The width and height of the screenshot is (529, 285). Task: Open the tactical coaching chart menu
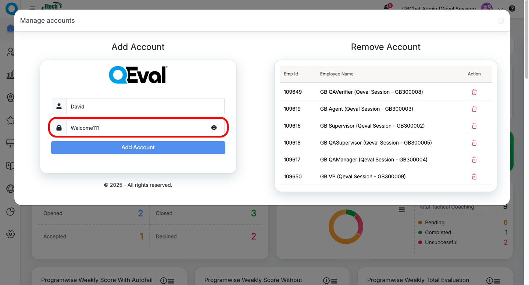402,210
